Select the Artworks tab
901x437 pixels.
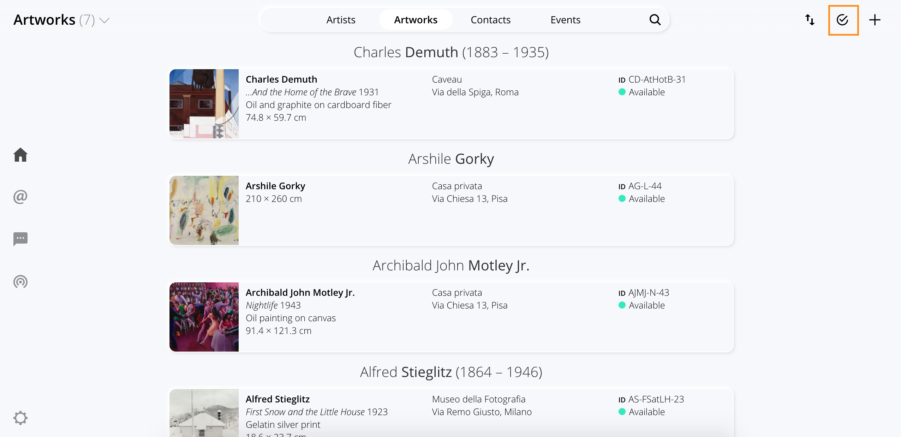416,20
